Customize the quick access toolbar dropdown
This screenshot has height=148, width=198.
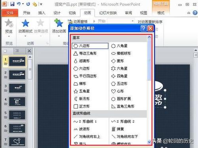pyautogui.click(x=41, y=4)
